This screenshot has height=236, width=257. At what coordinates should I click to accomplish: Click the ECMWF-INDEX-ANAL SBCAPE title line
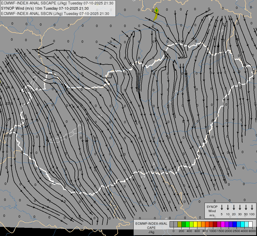(x=57, y=3)
